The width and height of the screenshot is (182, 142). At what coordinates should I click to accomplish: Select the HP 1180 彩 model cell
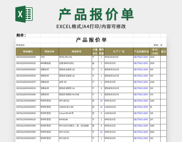pos(75,139)
